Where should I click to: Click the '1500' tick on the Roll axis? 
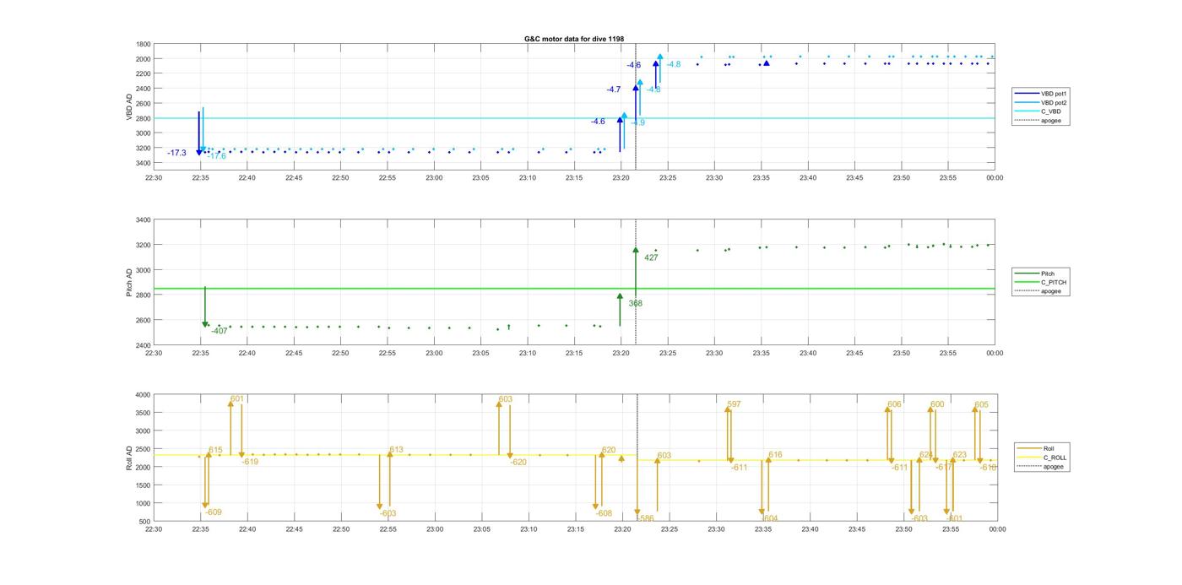click(143, 485)
